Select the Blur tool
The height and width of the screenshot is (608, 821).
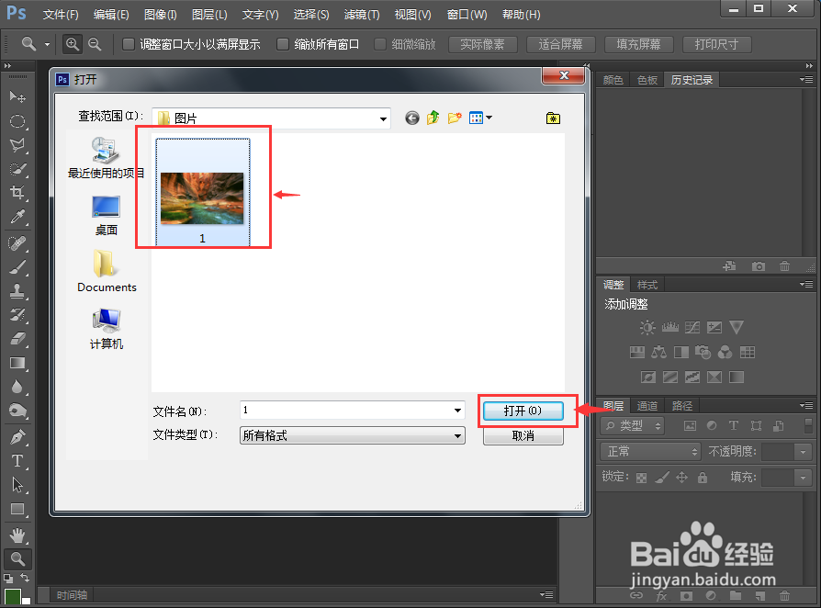(17, 387)
